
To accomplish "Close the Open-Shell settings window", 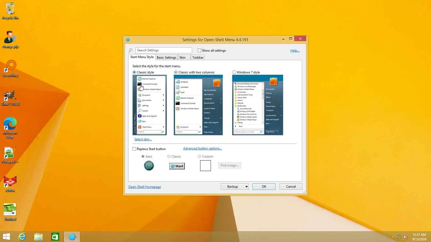I will [x=300, y=39].
